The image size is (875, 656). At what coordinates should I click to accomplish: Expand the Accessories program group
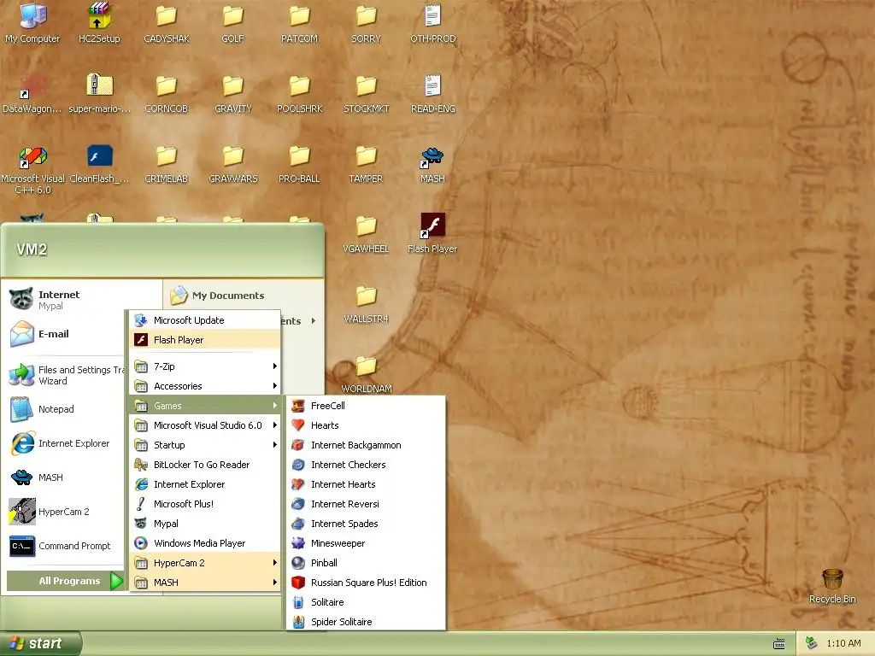click(x=205, y=386)
